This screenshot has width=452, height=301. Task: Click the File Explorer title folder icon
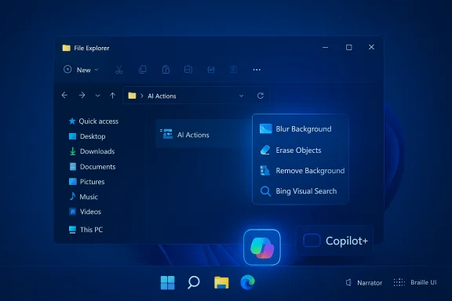[x=66, y=48]
